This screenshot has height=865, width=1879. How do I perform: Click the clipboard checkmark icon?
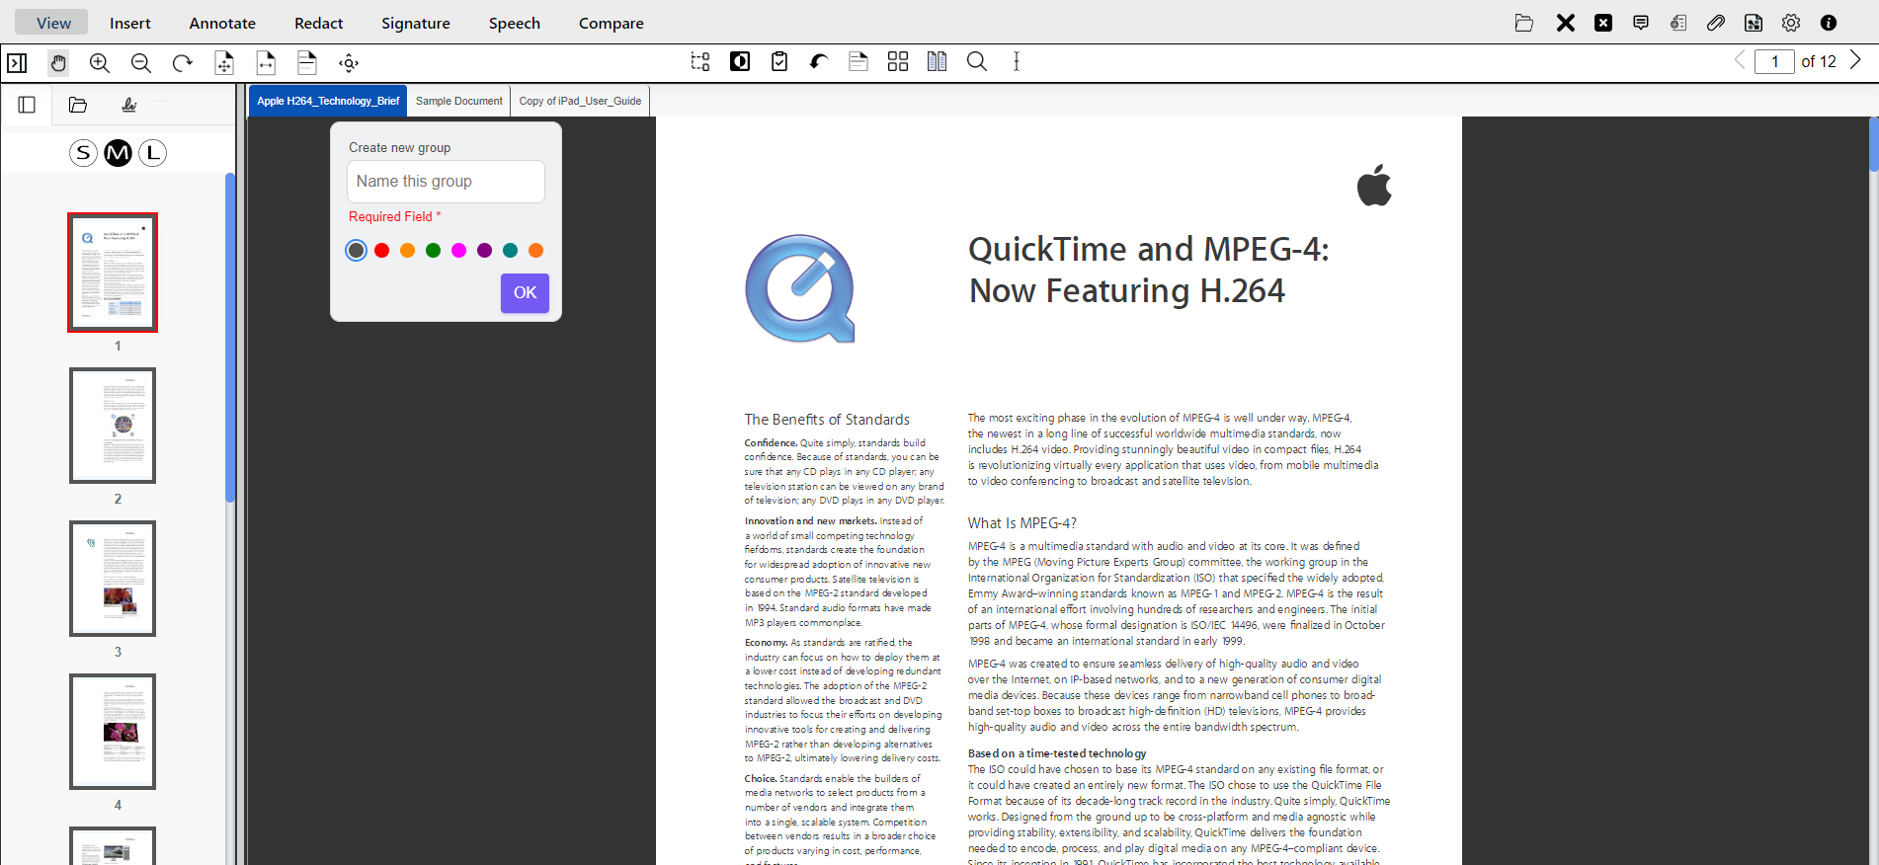pyautogui.click(x=779, y=61)
